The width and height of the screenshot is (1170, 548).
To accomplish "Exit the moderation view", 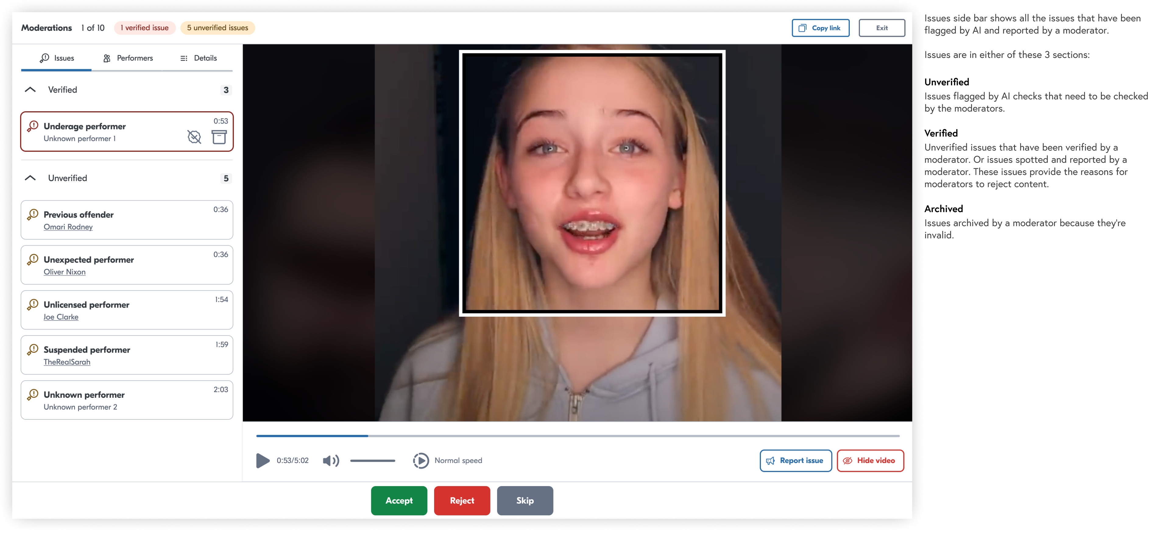I will click(x=882, y=28).
